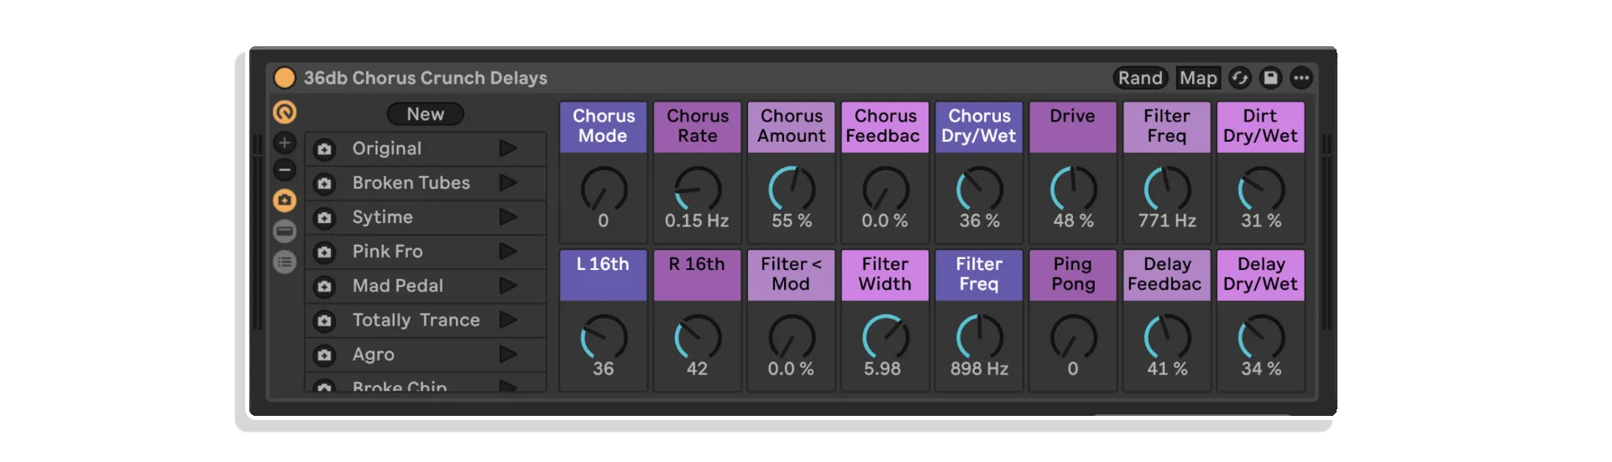
Task: Click the Filter Width macro knob
Action: pyautogui.click(x=886, y=338)
